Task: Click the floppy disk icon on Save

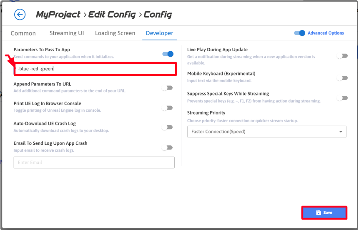Action: pyautogui.click(x=319, y=212)
